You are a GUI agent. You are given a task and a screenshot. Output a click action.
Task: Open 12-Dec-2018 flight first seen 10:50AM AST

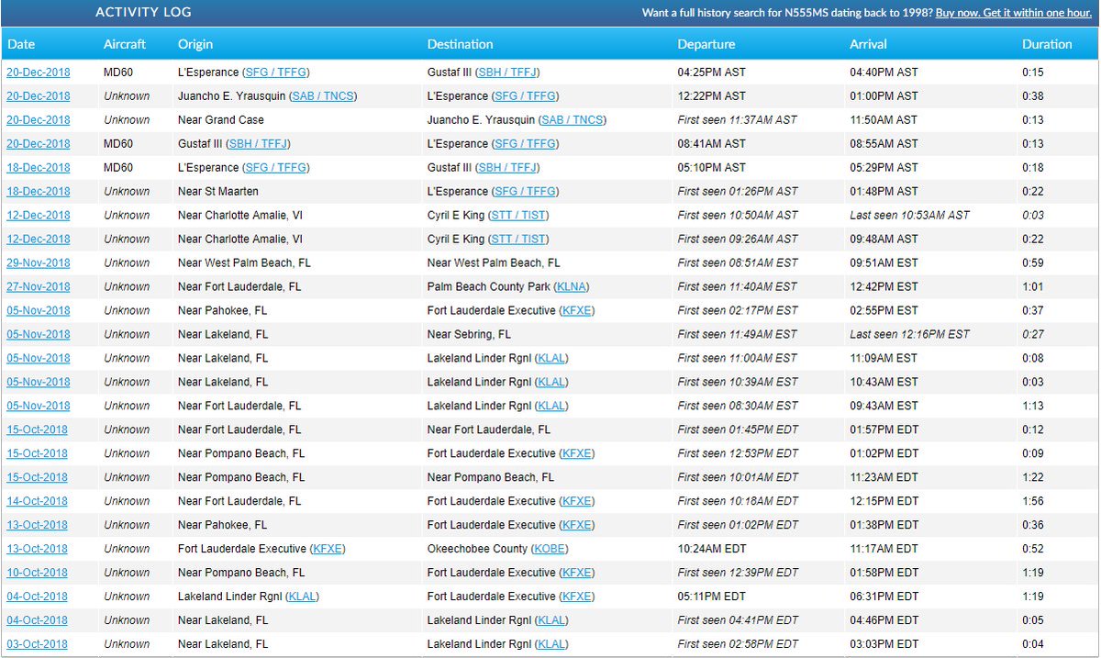pos(39,216)
